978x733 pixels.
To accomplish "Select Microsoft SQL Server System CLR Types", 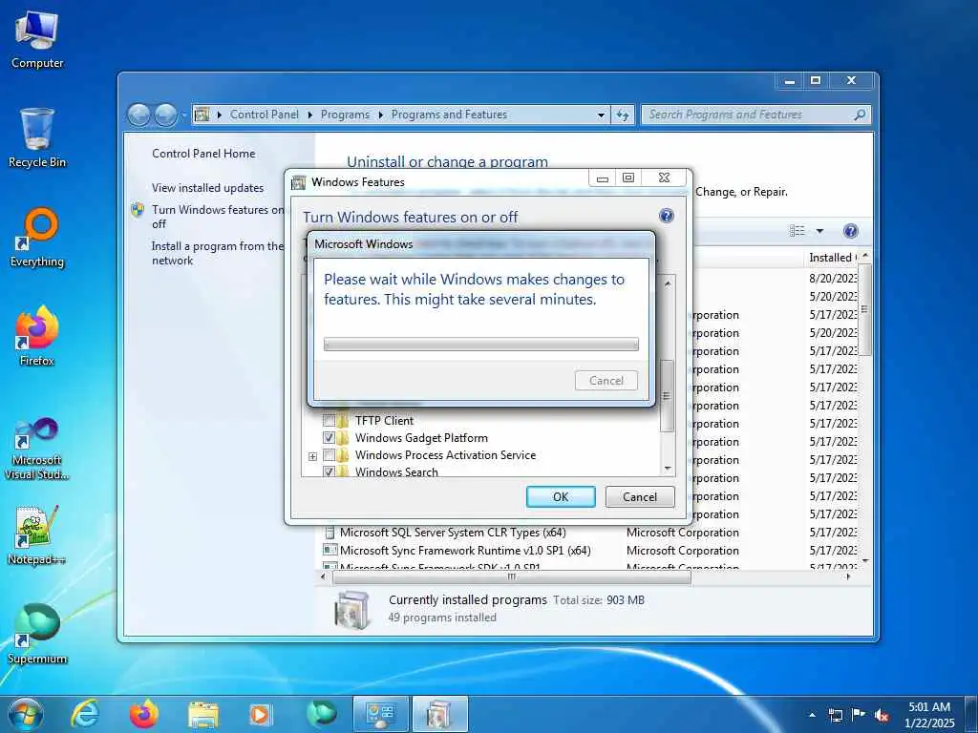I will point(453,533).
